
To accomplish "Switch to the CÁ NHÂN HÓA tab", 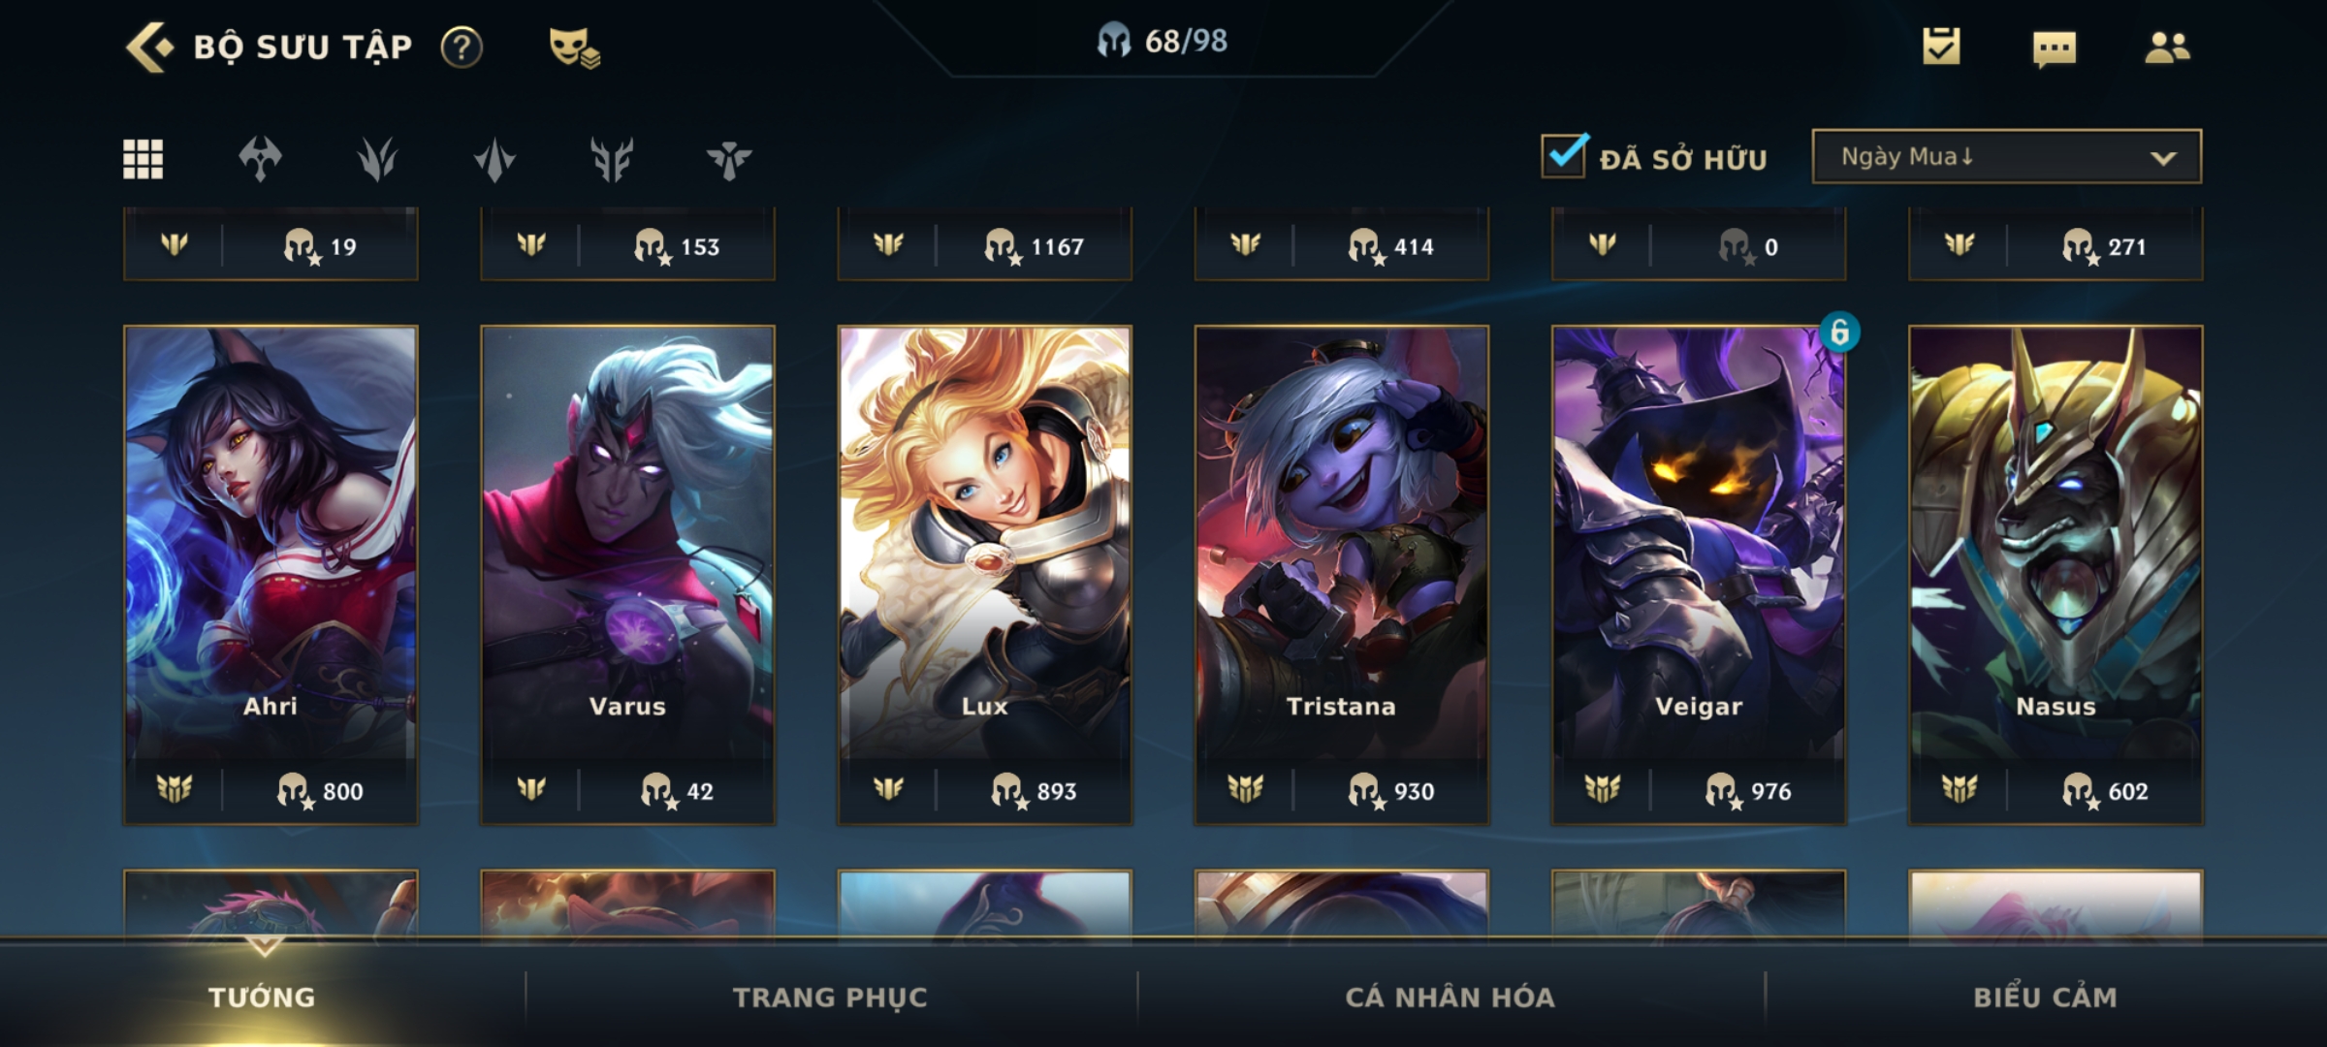I will pyautogui.click(x=1450, y=997).
